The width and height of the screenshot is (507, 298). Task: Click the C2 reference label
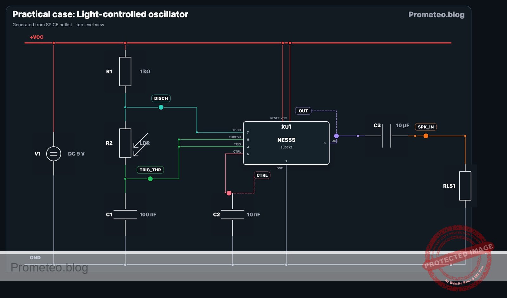click(x=216, y=215)
